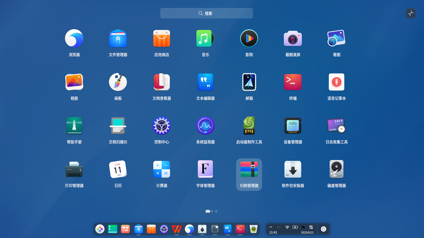
Task: Open the 字体管理器 Font Manager
Action: pyautogui.click(x=205, y=169)
